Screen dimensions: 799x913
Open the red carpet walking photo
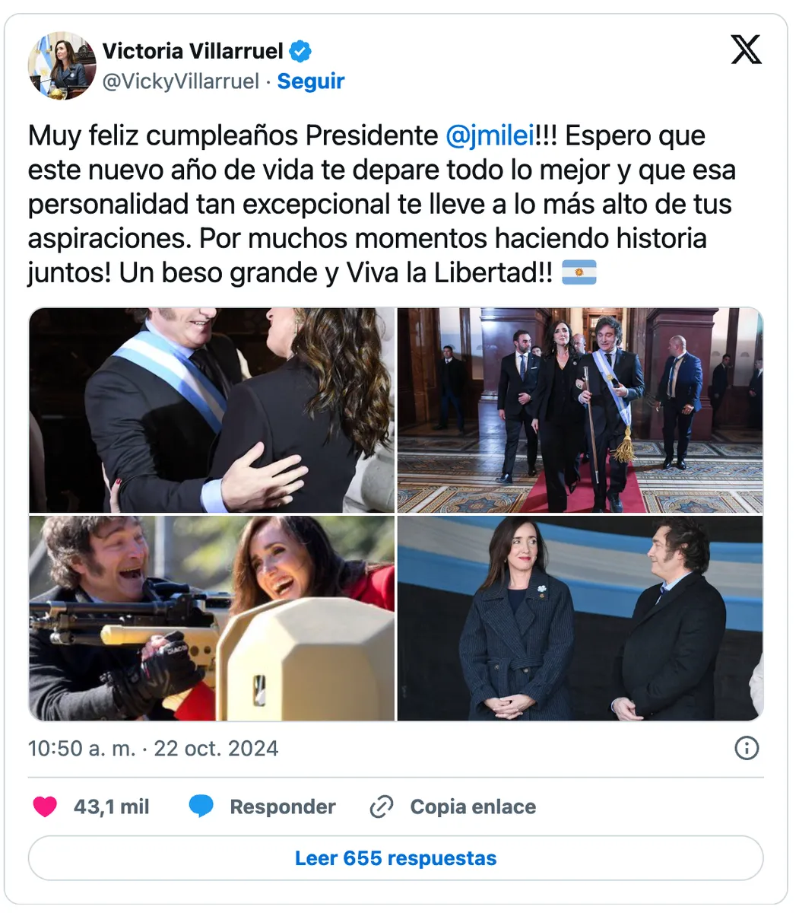click(x=580, y=410)
